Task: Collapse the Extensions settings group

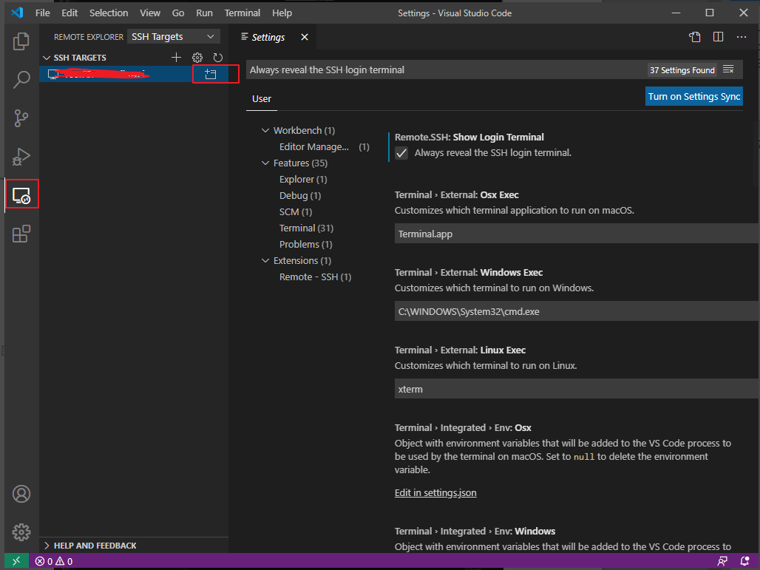Action: tap(265, 260)
